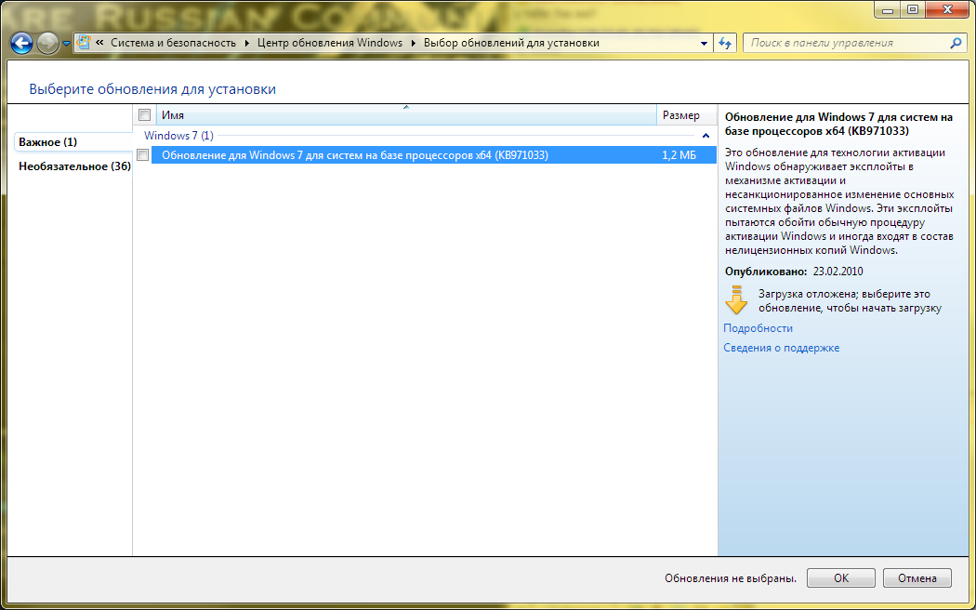Confirm selection with the OK button
Viewport: 976px width, 610px height.
[x=841, y=577]
